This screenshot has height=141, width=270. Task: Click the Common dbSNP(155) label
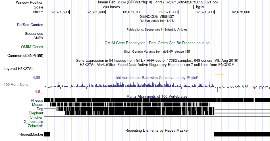tap(25, 55)
